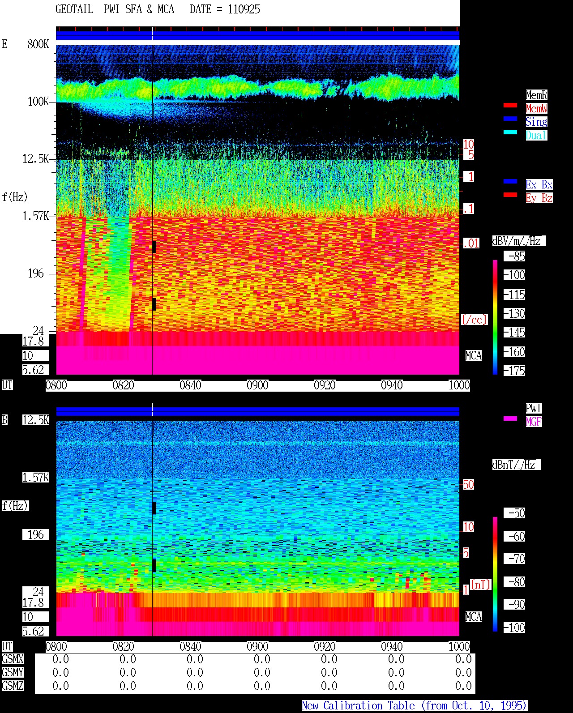Select the red Ey Bz legend swatch

coord(510,195)
